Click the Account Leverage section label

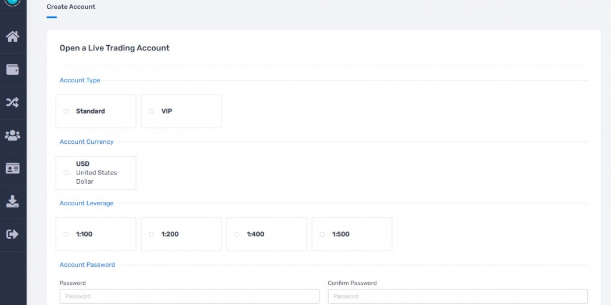[87, 203]
